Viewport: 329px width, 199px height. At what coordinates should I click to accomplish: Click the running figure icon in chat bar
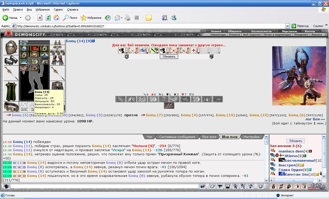click(x=235, y=186)
